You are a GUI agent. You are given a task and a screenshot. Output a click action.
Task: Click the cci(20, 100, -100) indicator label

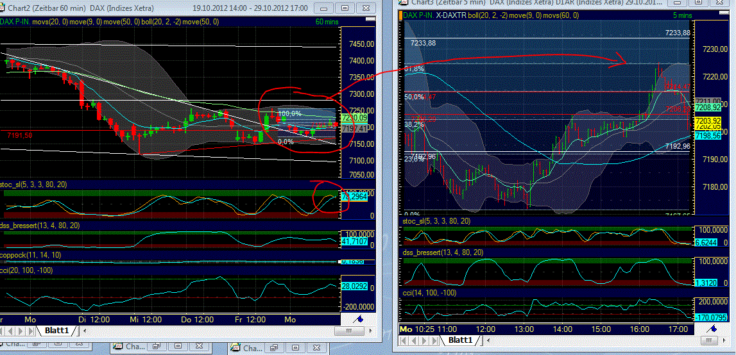click(26, 270)
